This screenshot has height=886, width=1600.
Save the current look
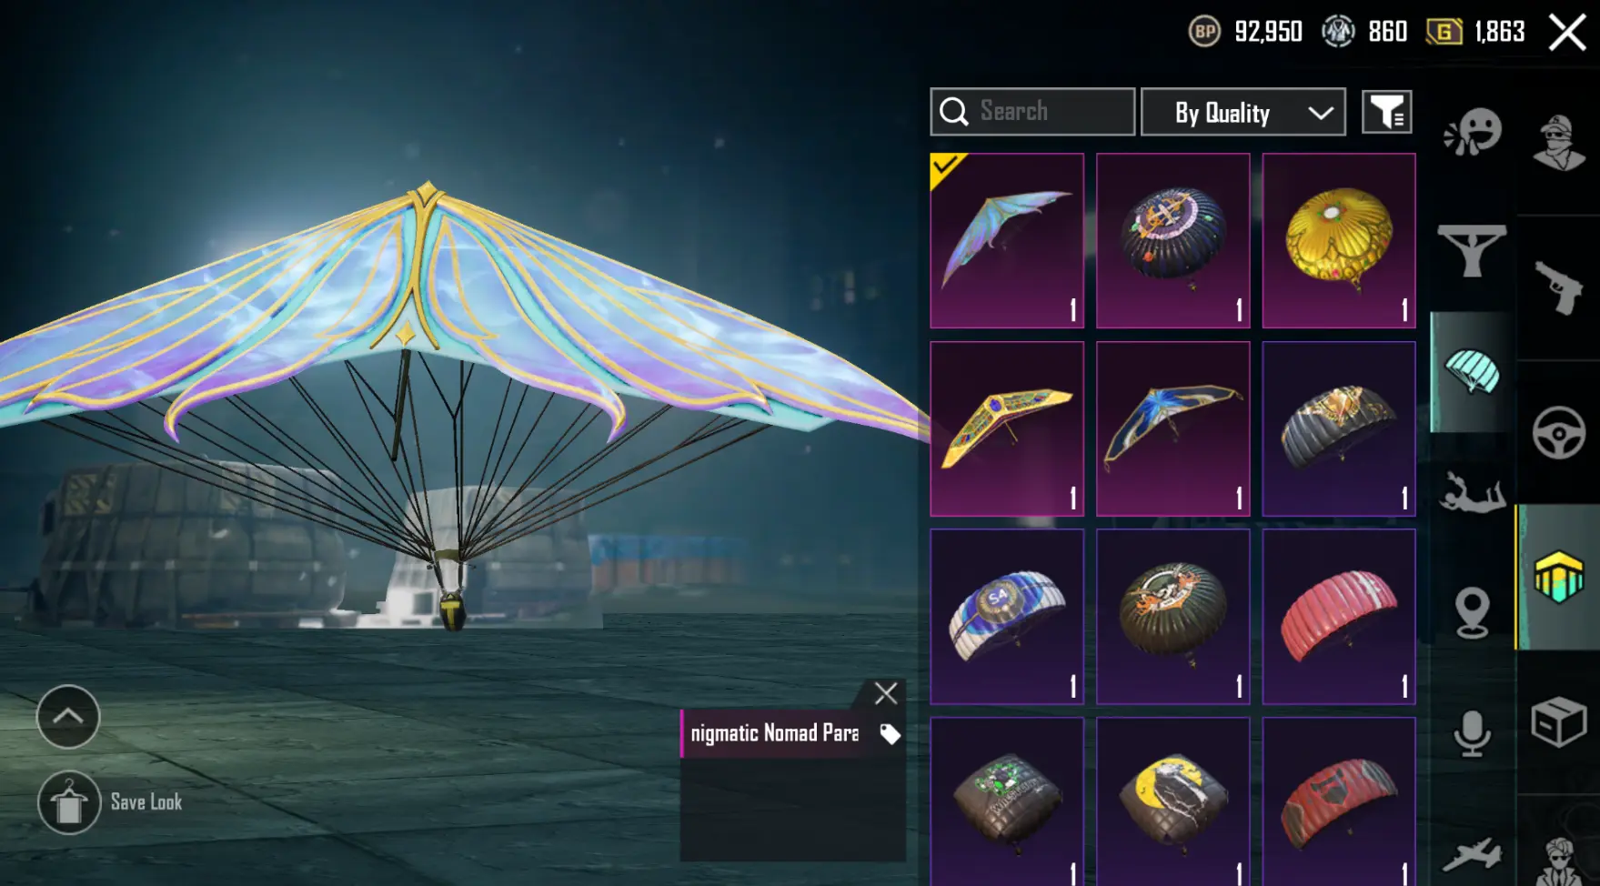click(x=110, y=802)
